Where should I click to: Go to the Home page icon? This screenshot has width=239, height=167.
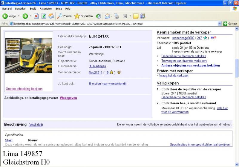tap(51, 16)
